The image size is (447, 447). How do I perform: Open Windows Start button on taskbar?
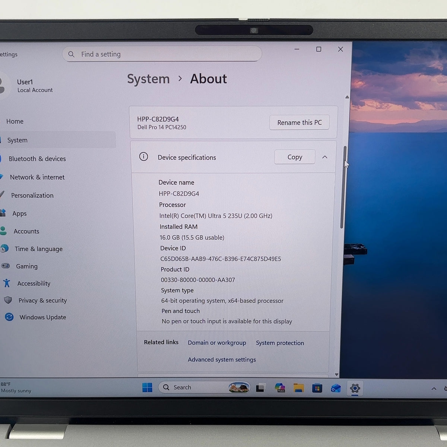click(147, 387)
